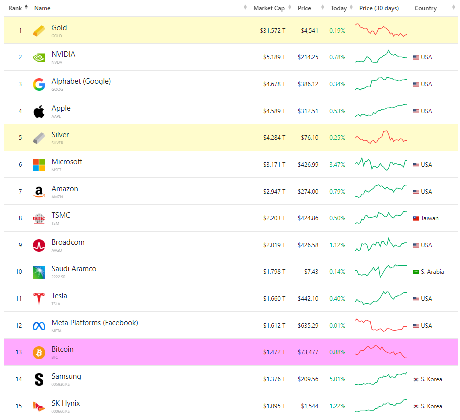Click the Amazon 30-day price chart
Screen dimensions: 460x420
[x=381, y=191]
